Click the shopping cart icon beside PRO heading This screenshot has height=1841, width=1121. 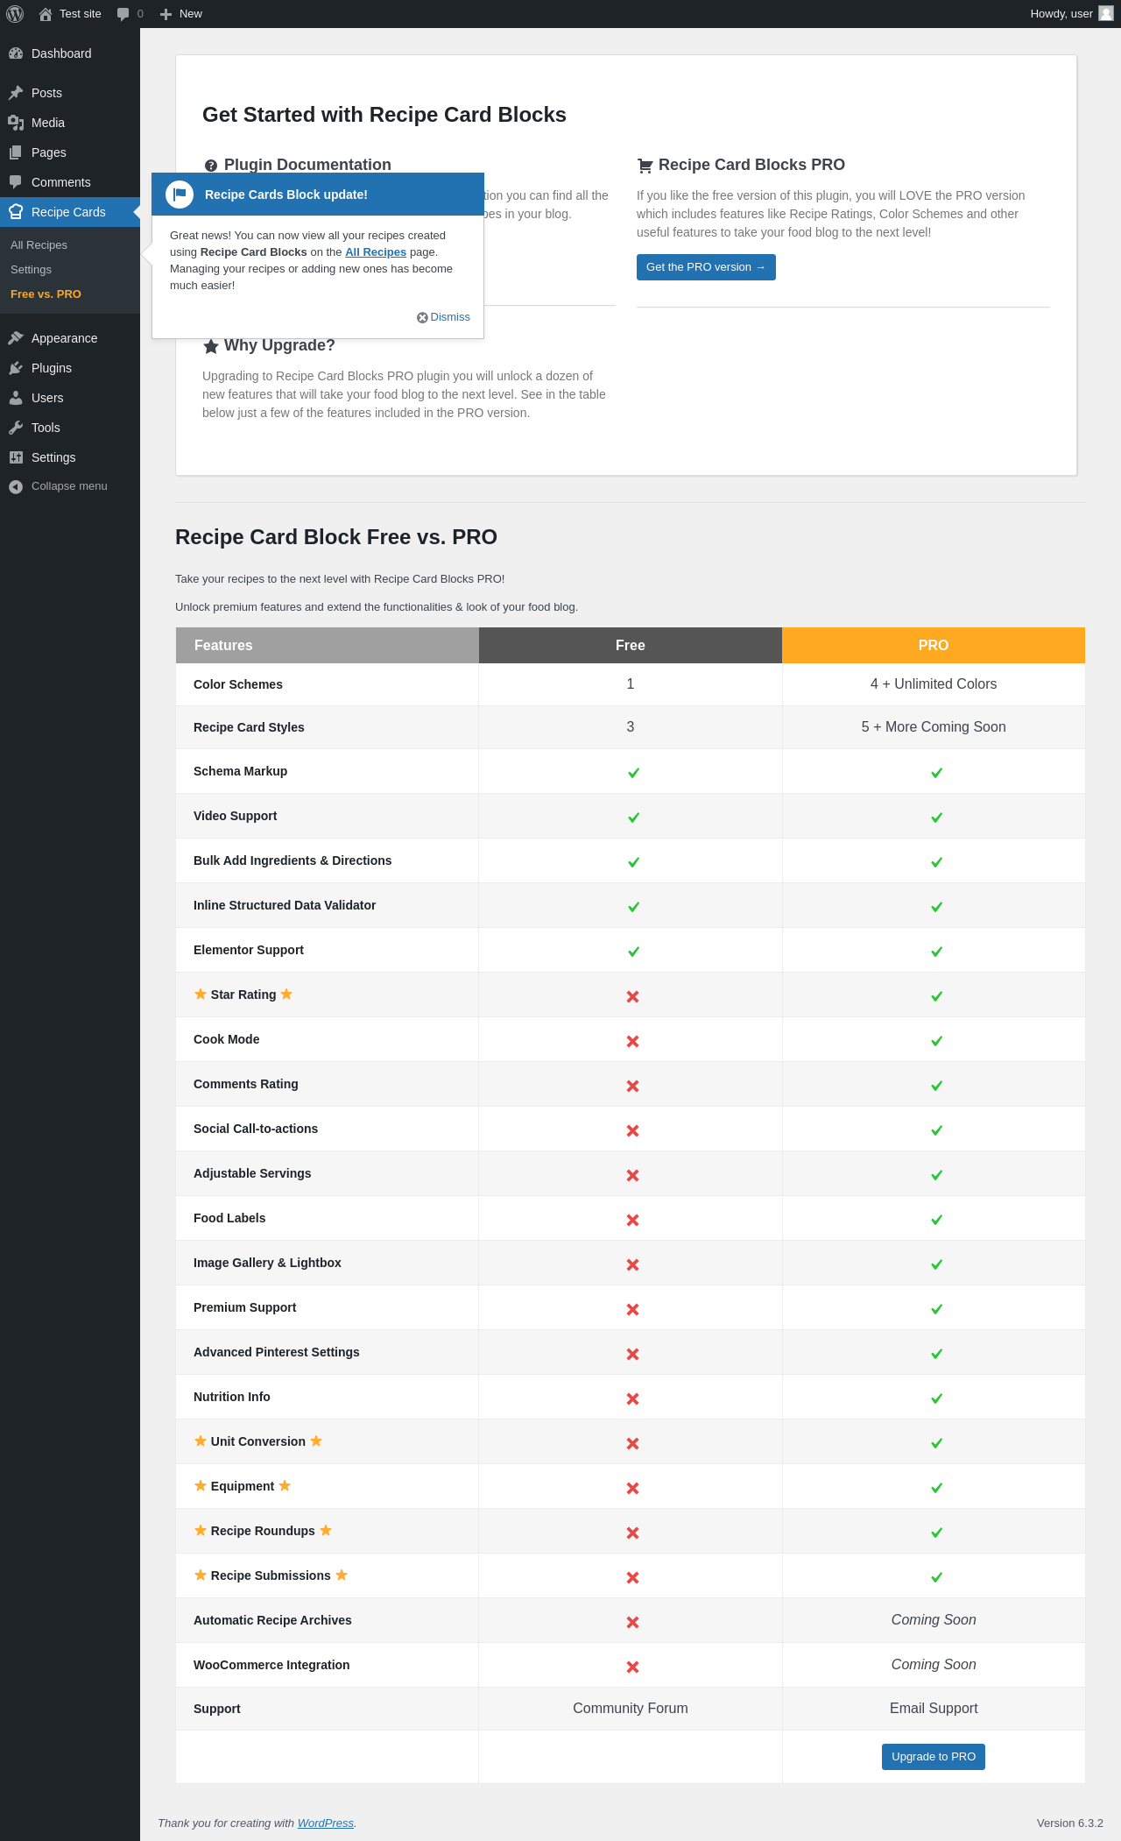click(645, 166)
